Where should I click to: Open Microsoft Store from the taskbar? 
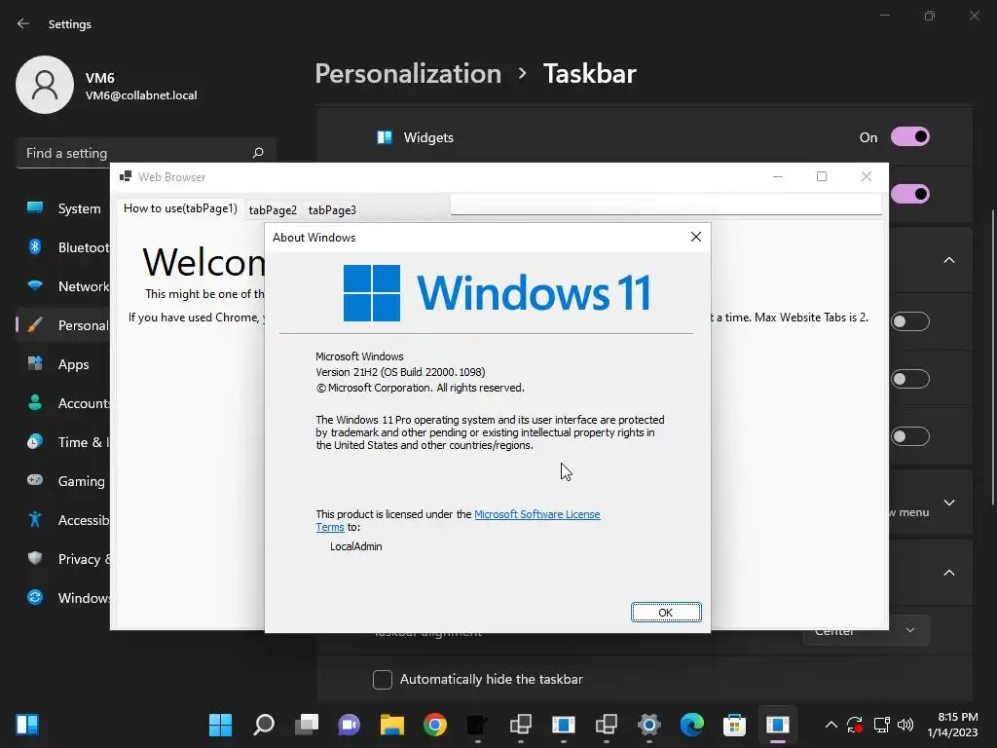[x=734, y=725]
